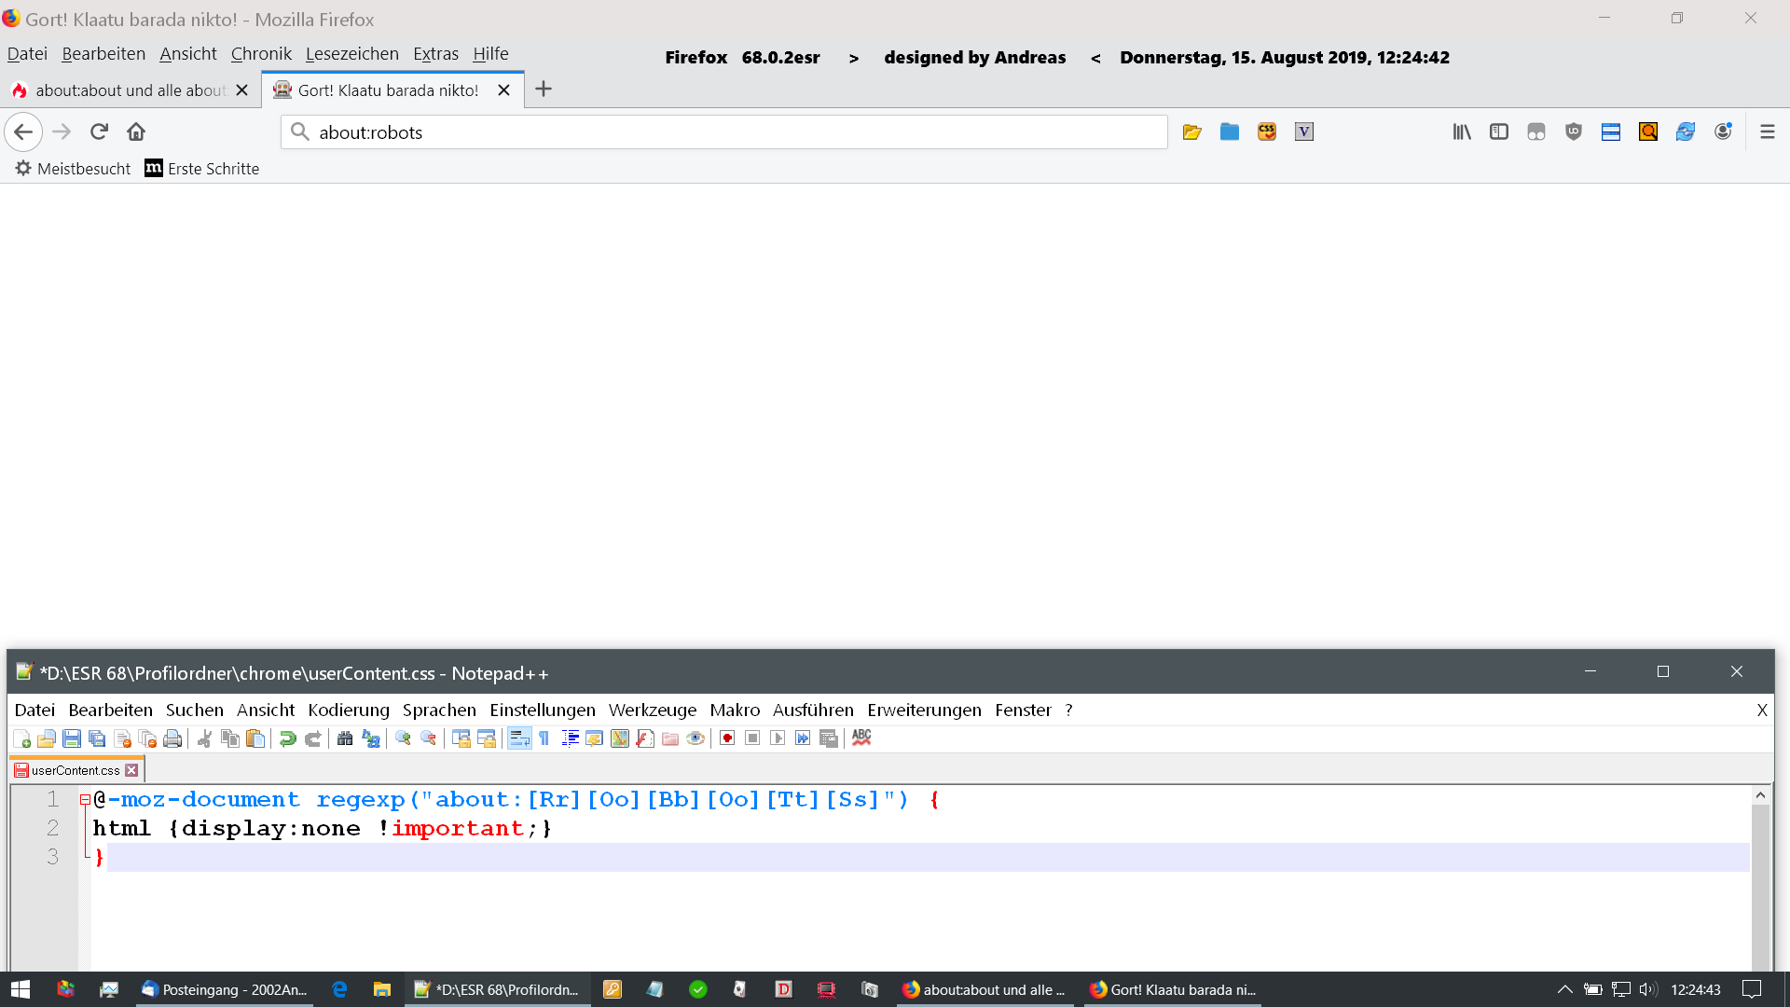Toggle show all characters pilcrow icon
The height and width of the screenshot is (1007, 1790).
click(544, 738)
